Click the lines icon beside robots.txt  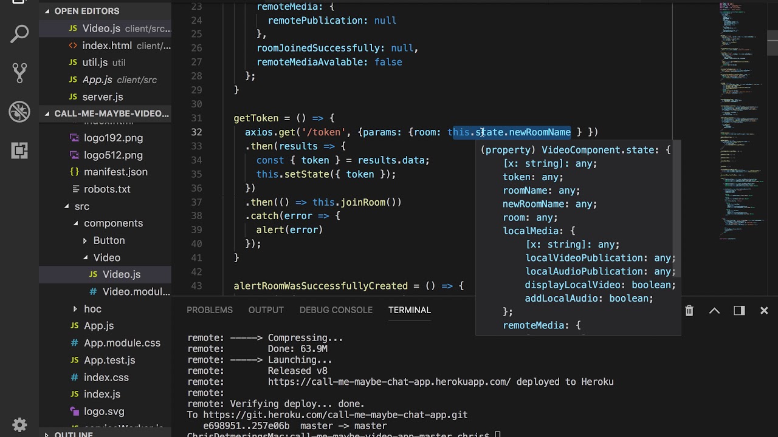76,189
